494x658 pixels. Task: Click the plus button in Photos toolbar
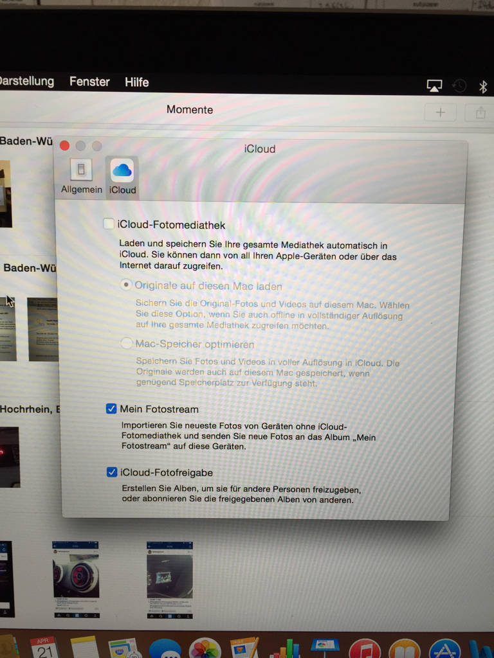pyautogui.click(x=440, y=112)
